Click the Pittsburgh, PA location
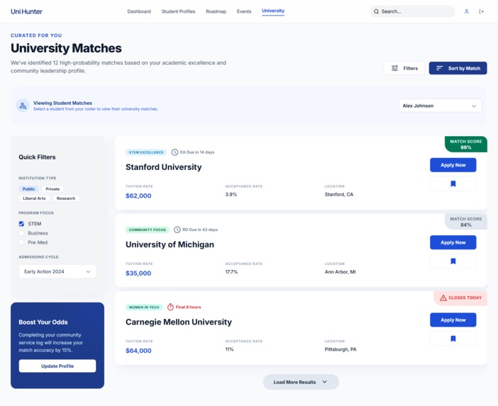 341,349
